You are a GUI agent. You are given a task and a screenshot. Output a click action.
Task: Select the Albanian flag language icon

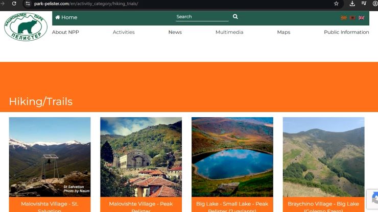[352, 18]
